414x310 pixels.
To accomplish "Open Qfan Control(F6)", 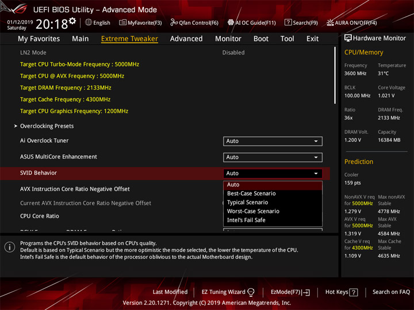I will coord(194,22).
